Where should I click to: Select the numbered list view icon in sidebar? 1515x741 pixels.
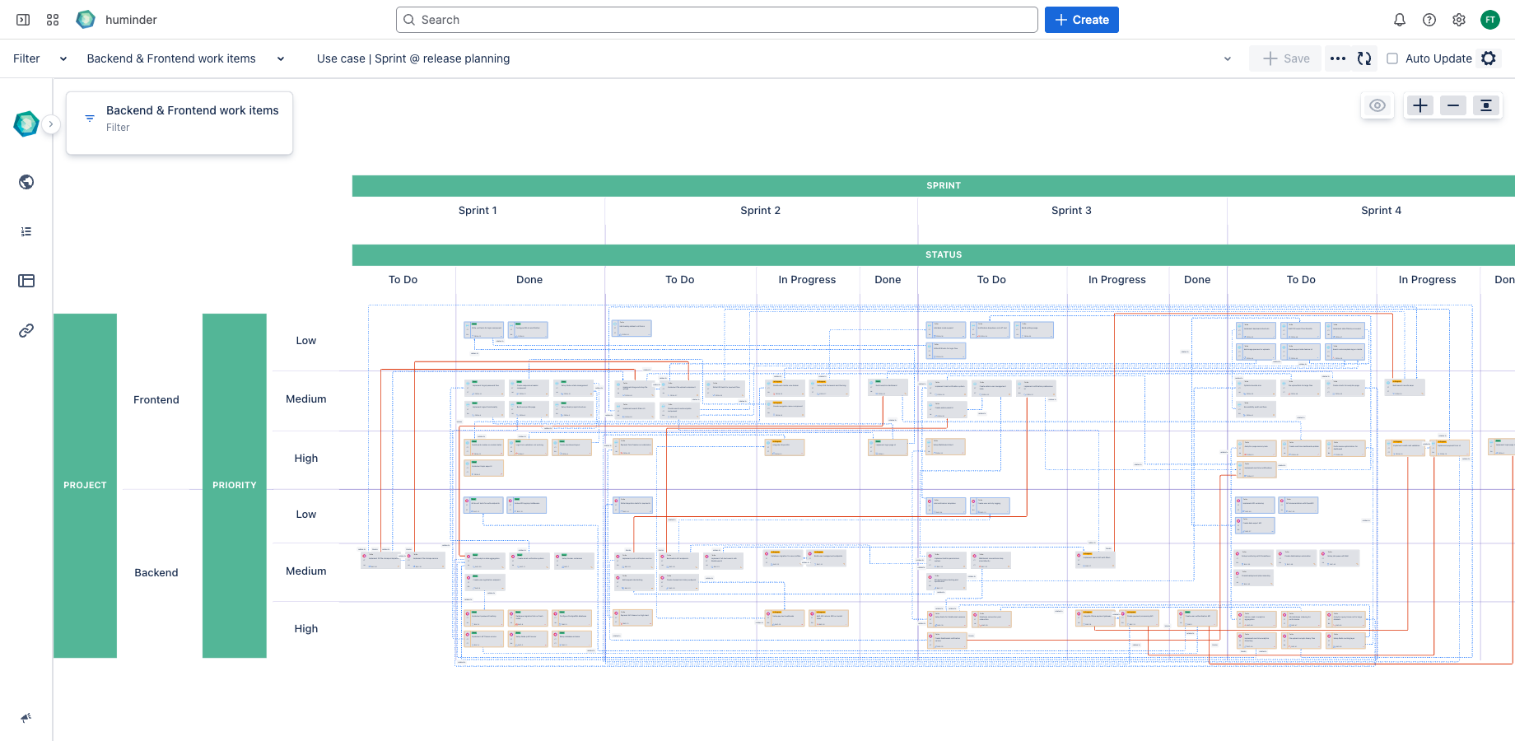[x=26, y=231]
